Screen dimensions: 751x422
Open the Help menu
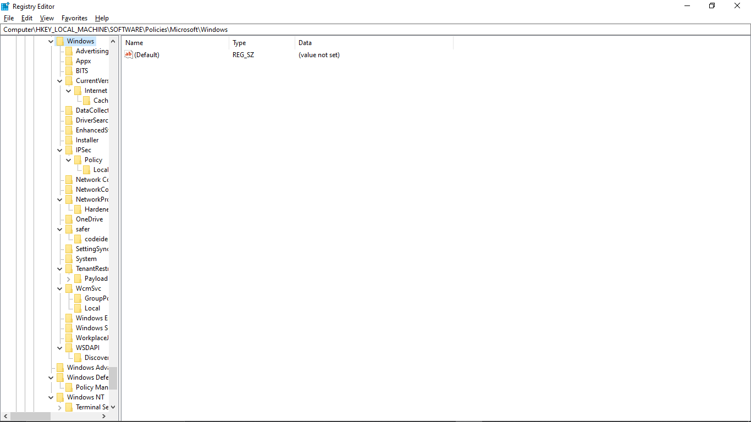(x=102, y=18)
